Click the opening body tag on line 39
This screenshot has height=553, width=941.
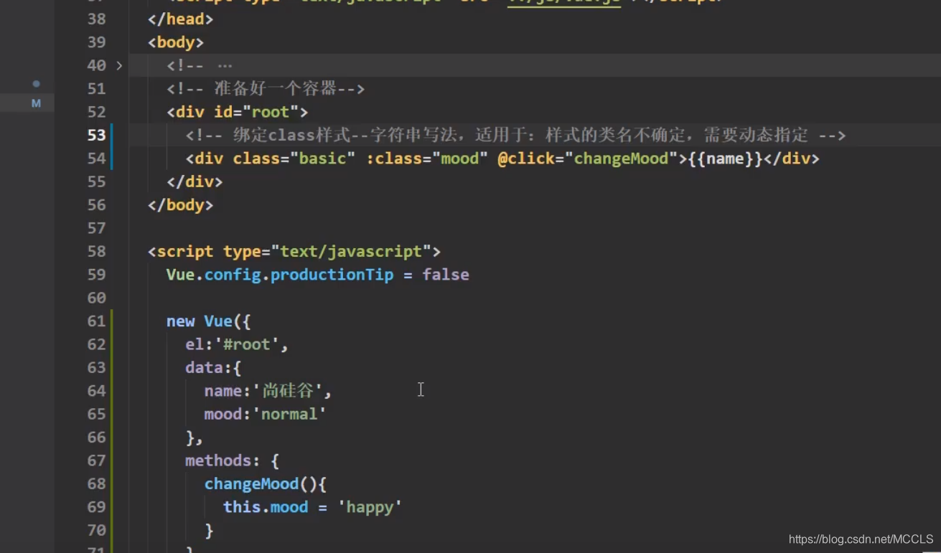176,42
